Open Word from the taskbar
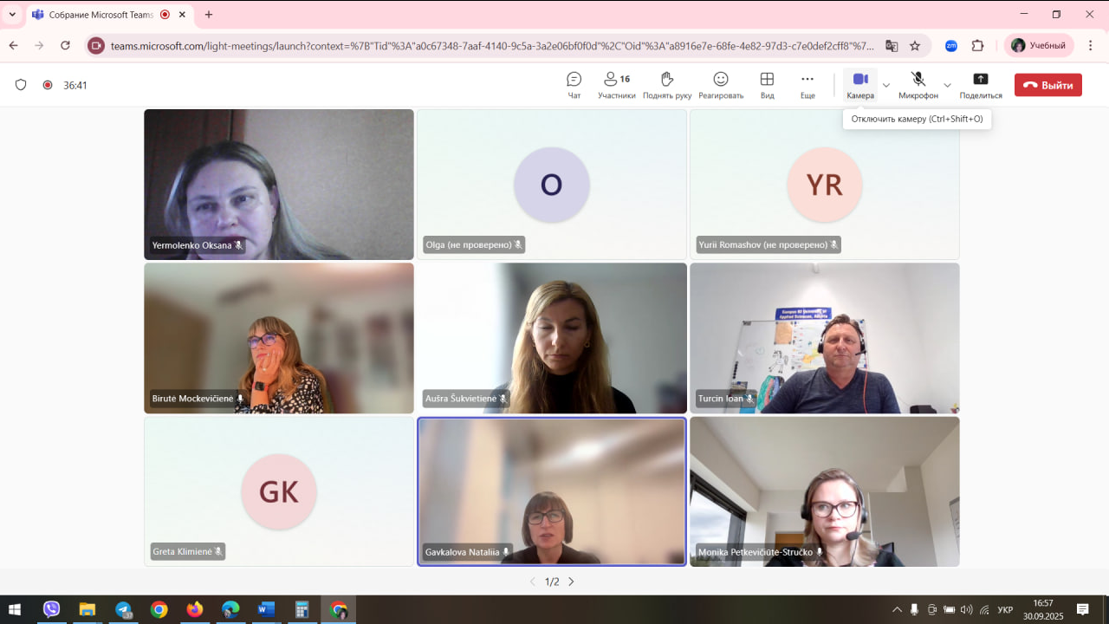 (x=266, y=609)
